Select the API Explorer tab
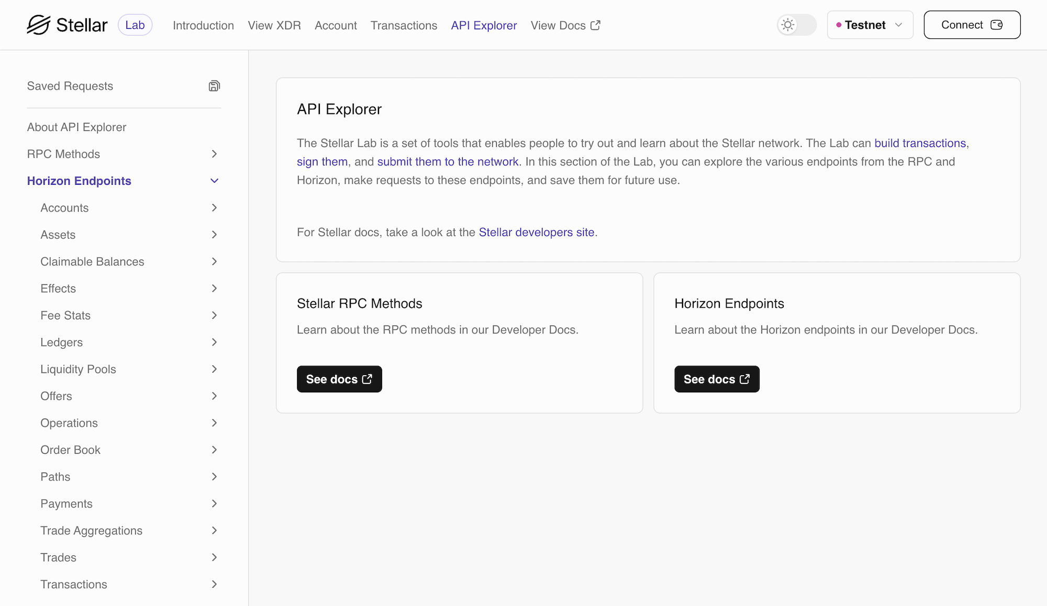1047x606 pixels. (x=484, y=25)
